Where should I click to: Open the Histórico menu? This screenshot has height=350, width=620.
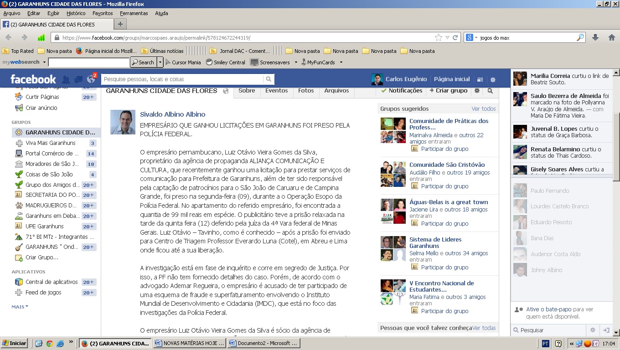(76, 13)
